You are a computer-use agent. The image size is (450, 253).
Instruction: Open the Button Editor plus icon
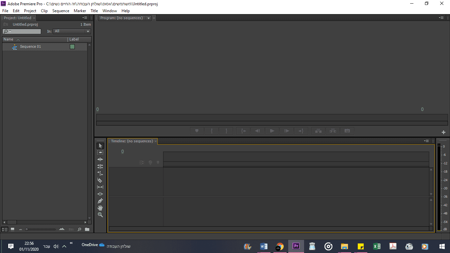click(x=443, y=132)
